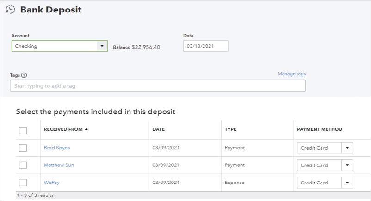Click the WePay vendor link
Viewport: 371px width, 201px height.
tap(51, 183)
